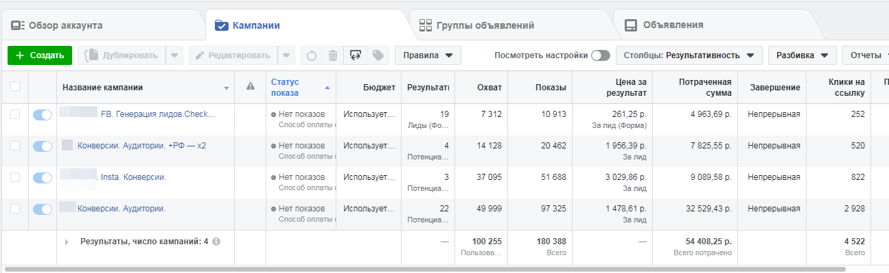889x273 pixels.
Task: Click the Редактировать button
Action: click(234, 55)
